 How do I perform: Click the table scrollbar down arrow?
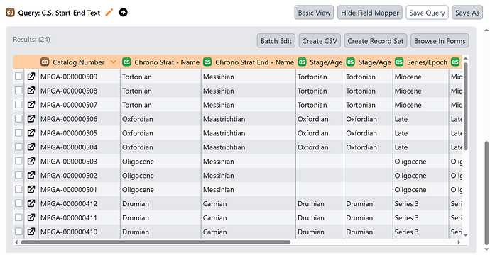tap(466, 235)
